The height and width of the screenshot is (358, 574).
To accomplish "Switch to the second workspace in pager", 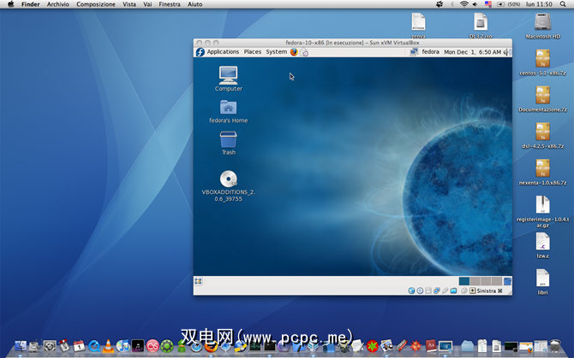I will (475, 281).
